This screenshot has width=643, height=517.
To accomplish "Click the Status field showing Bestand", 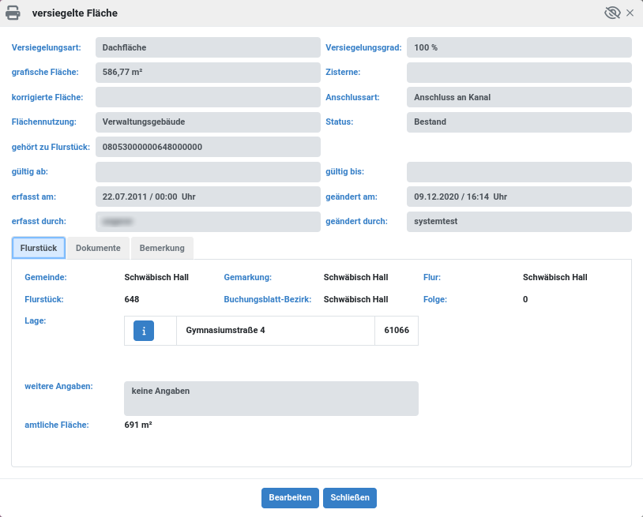I will tap(519, 122).
